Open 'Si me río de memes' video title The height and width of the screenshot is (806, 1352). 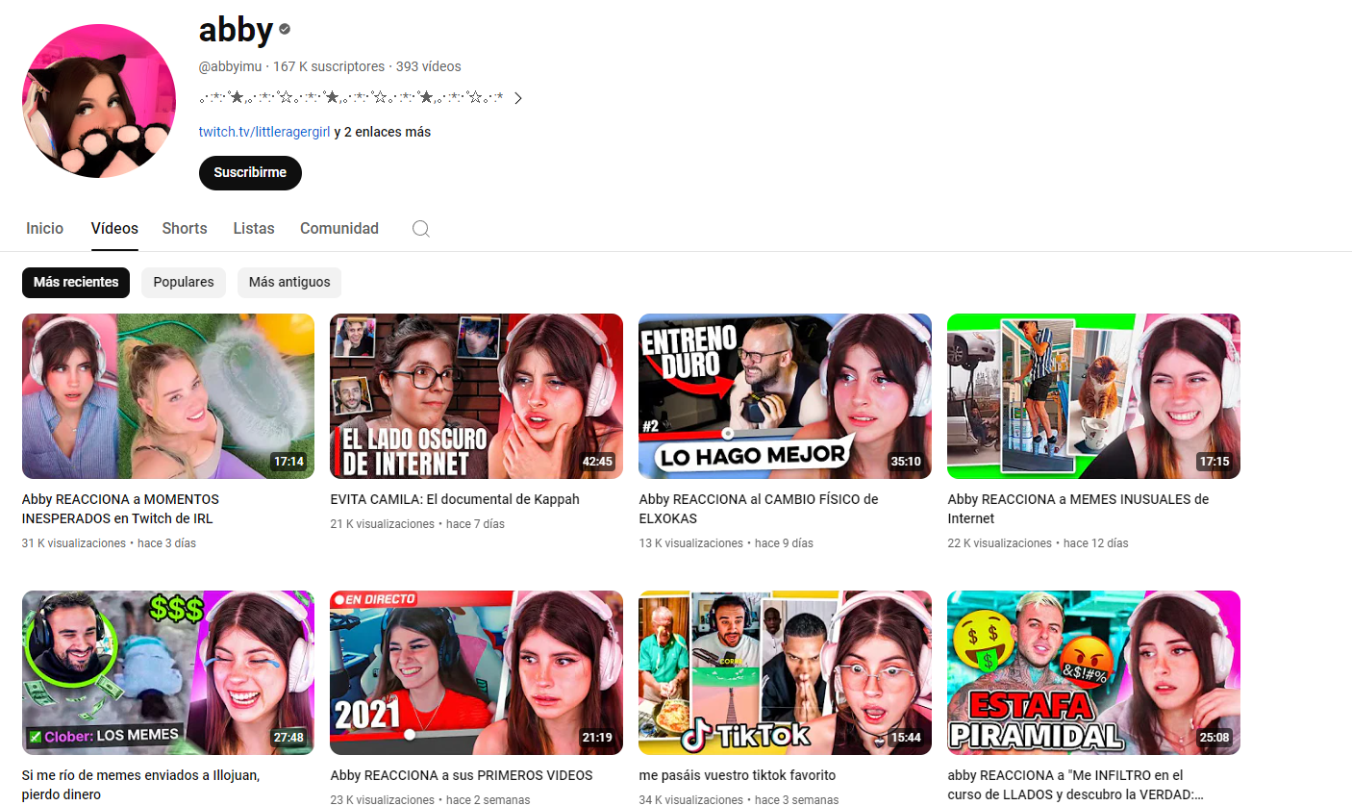141,785
